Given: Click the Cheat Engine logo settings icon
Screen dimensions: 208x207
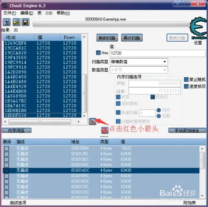Looking at the screenshot, I should click(198, 28).
